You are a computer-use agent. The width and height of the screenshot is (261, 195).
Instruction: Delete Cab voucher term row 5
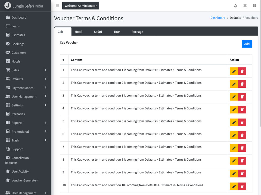click(242, 122)
